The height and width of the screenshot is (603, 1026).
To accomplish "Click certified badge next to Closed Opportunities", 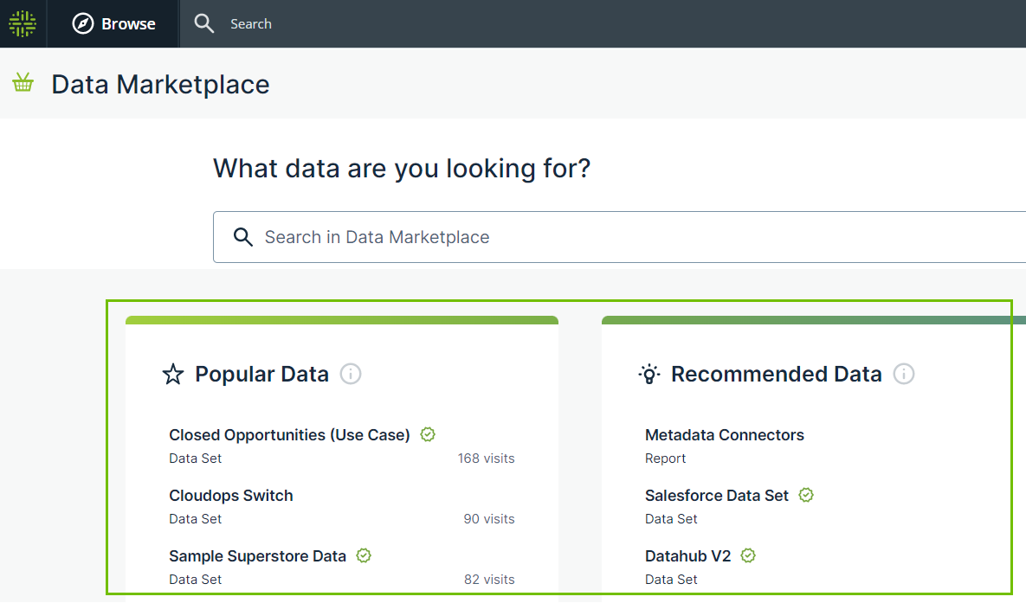I will (428, 434).
